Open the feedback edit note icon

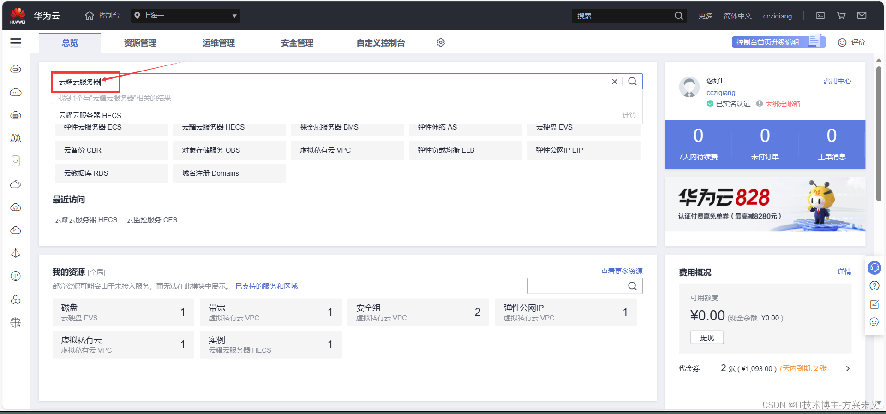pyautogui.click(x=874, y=304)
